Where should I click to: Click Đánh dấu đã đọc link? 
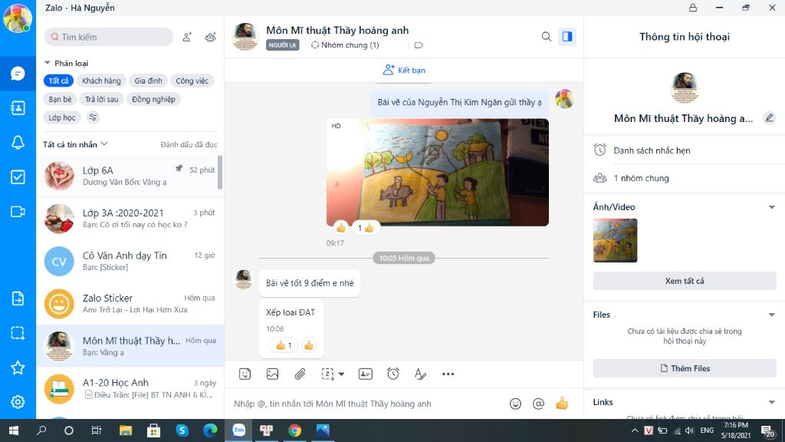coord(189,145)
